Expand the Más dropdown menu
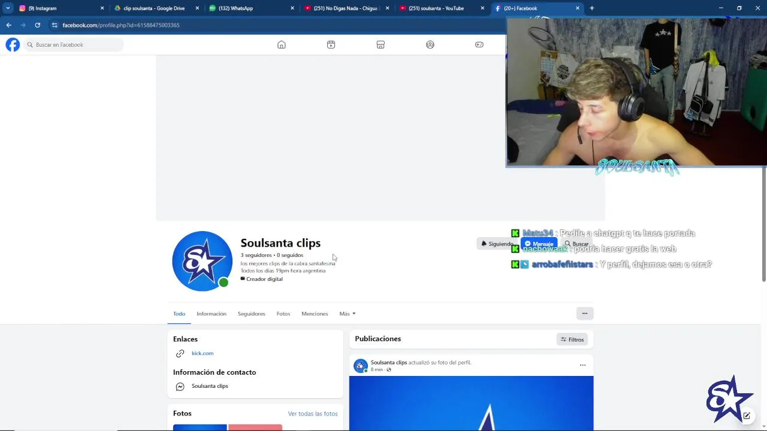The height and width of the screenshot is (431, 767). click(x=348, y=314)
